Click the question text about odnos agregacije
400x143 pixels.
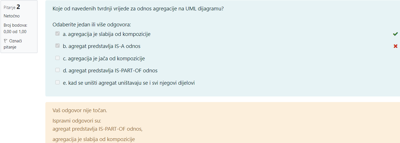138,9
